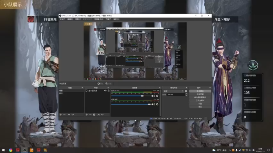Click Exit button in Controls panel

pyautogui.click(x=200, y=107)
